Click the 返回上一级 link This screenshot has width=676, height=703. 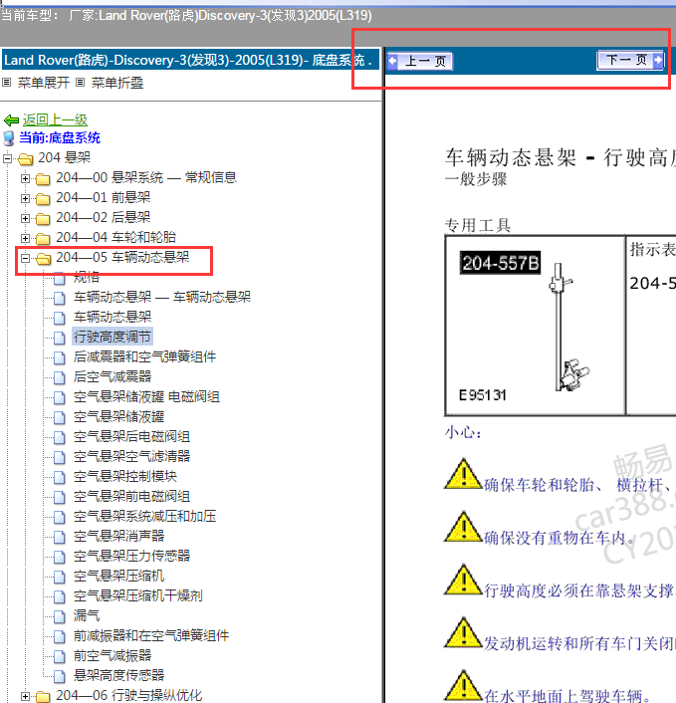[55, 119]
